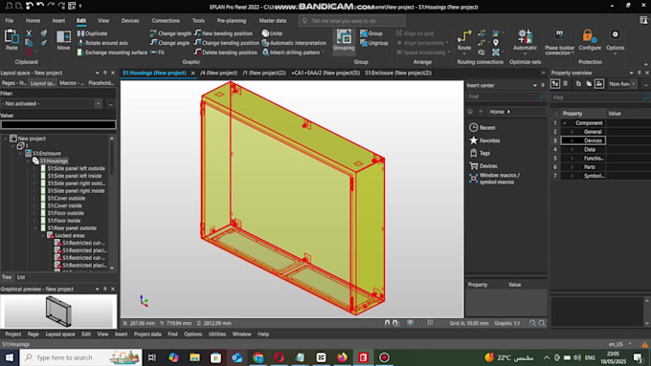Image resolution: width=651 pixels, height=366 pixels.
Task: Choose Exchange mounting surface
Action: pos(112,53)
